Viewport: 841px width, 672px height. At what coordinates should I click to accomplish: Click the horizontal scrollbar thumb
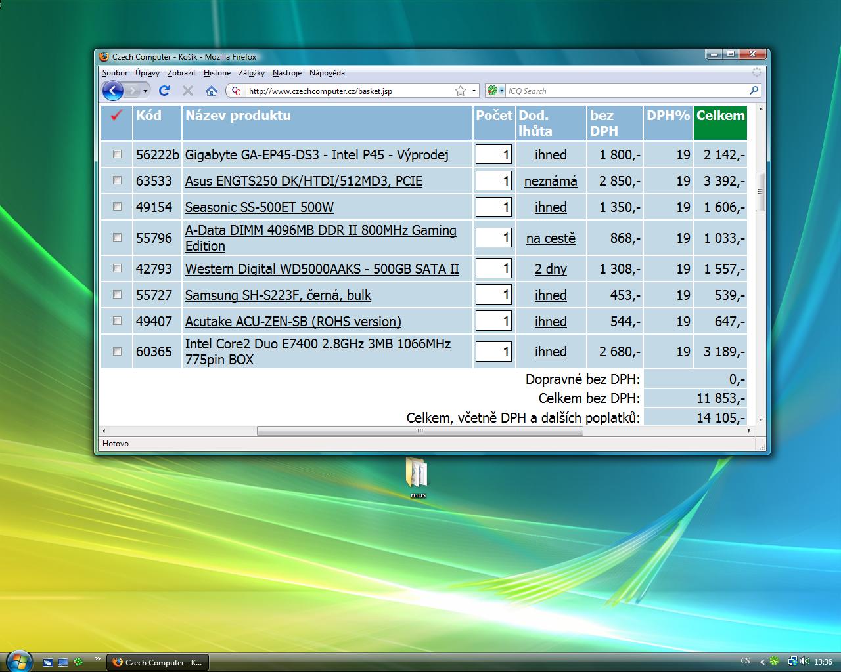420,431
